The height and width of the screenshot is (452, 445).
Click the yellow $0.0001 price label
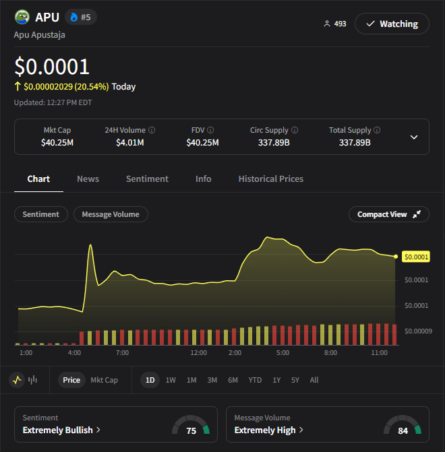point(416,257)
